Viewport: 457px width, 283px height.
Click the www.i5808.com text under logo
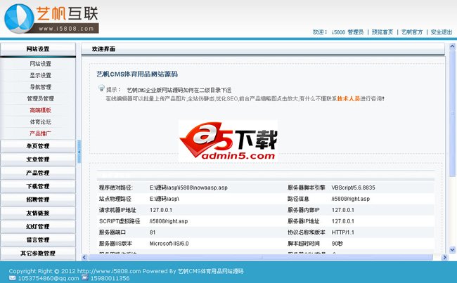point(66,29)
